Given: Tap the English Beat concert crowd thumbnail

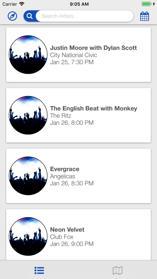Looking at the screenshot, I should coord(28,115).
